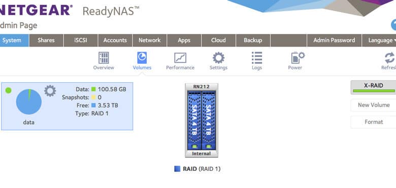Screen dimensions: 396x188
Task: Click the New Volume button
Action: (x=373, y=105)
